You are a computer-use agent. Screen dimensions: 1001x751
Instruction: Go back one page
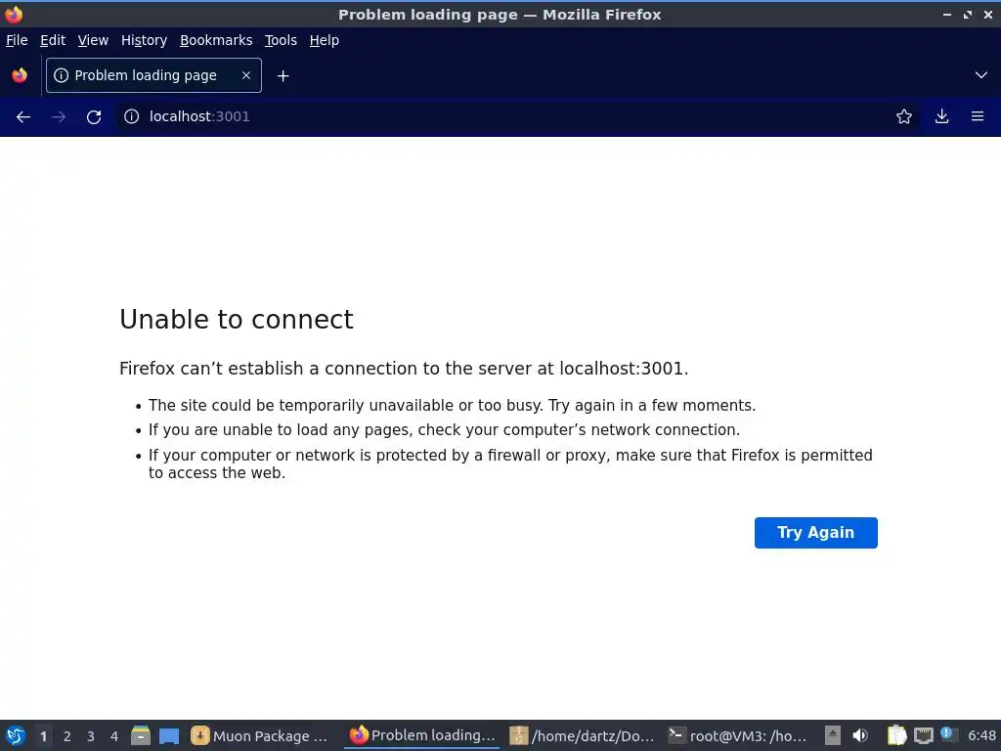tap(23, 117)
